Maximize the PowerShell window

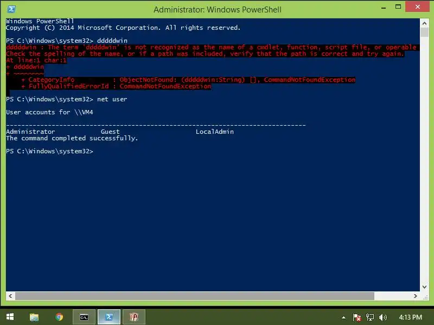398,7
